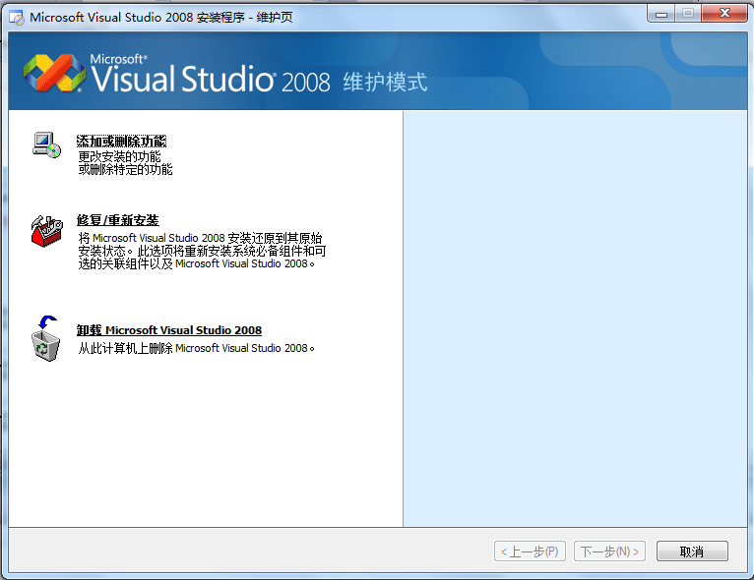Screen dimensions: 754x580
Task: Click the description text 更改安装的功能
Action: click(120, 156)
